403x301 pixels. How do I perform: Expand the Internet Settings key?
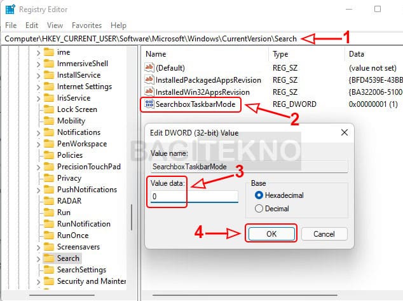[x=38, y=87]
